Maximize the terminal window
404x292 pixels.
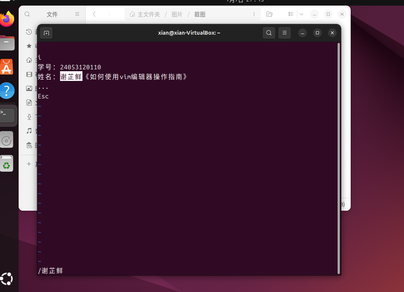pyautogui.click(x=317, y=33)
